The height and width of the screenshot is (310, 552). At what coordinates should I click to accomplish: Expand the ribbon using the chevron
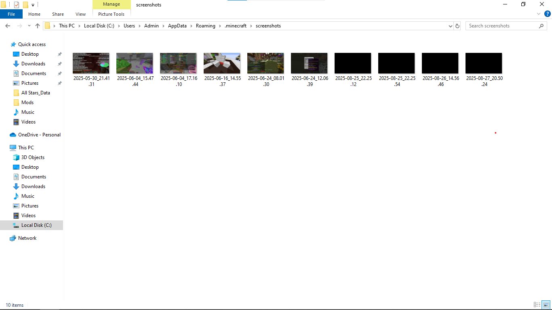[x=539, y=14]
